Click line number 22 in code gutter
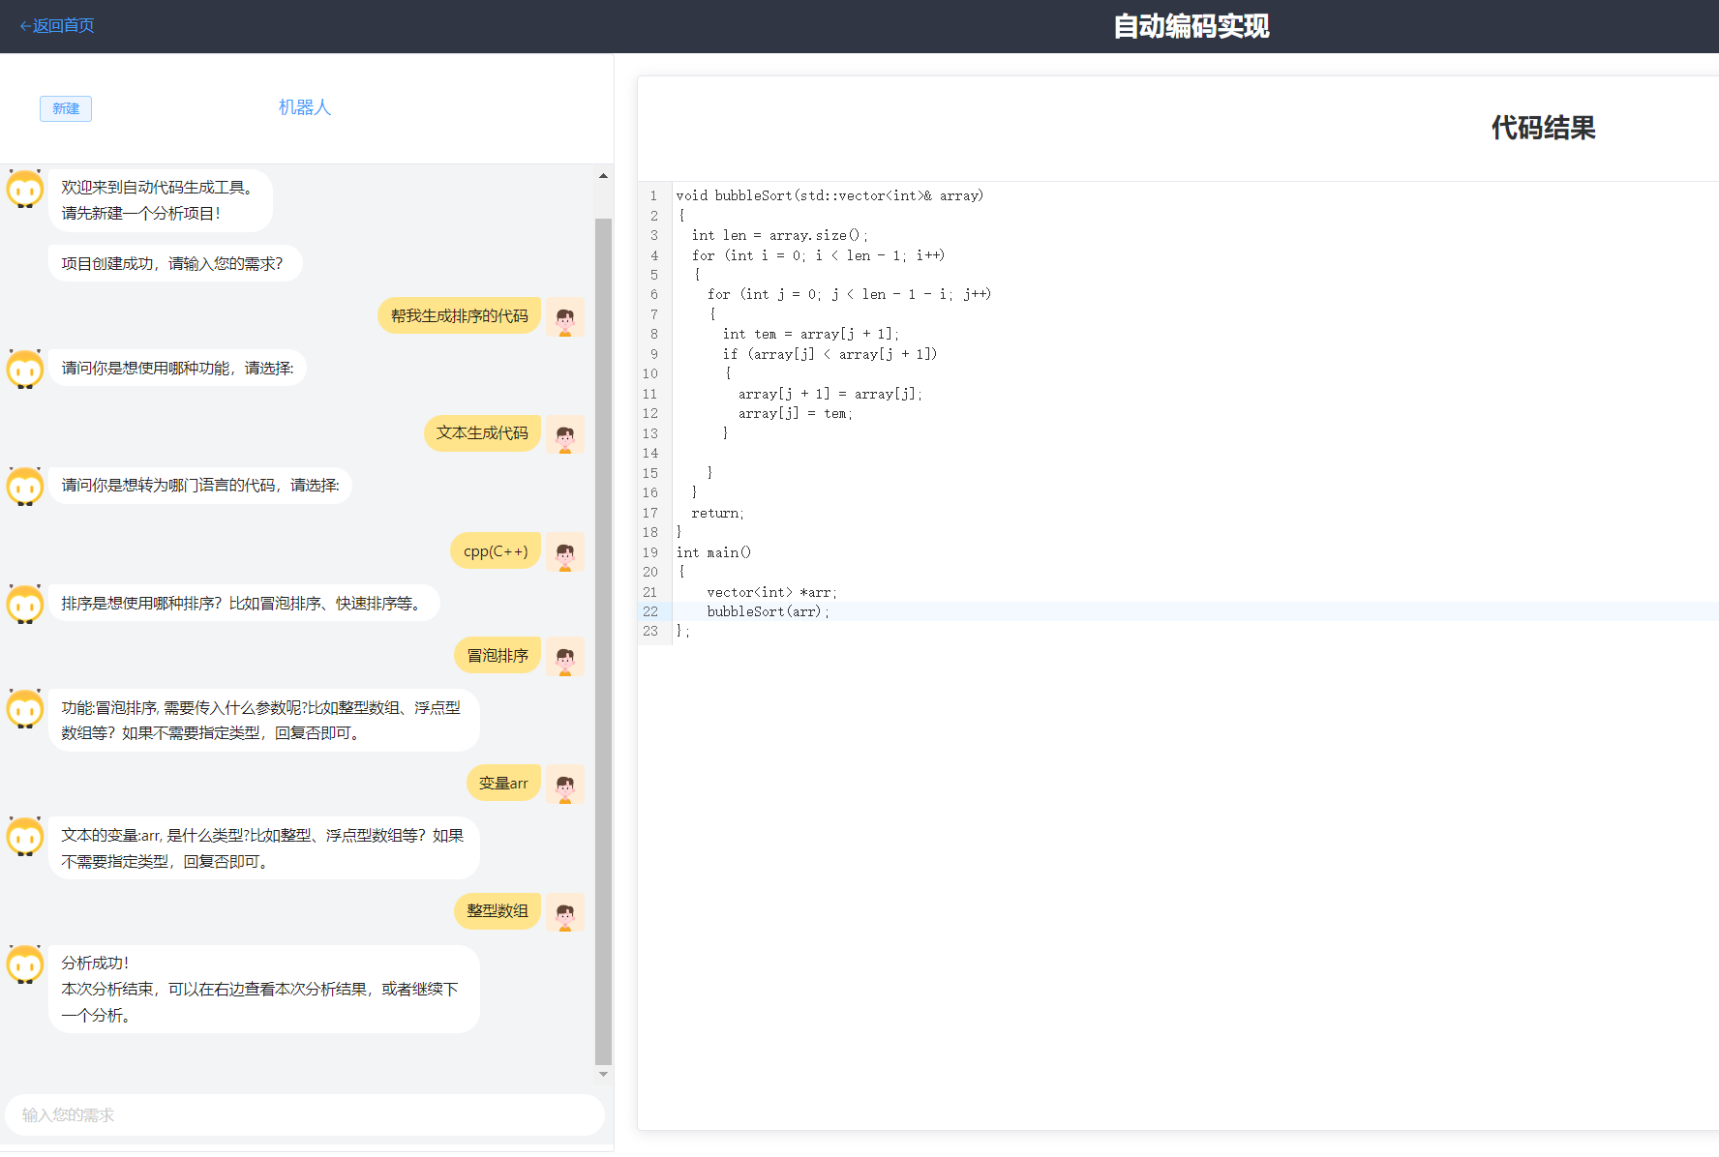Image resolution: width=1719 pixels, height=1157 pixels. point(650,611)
